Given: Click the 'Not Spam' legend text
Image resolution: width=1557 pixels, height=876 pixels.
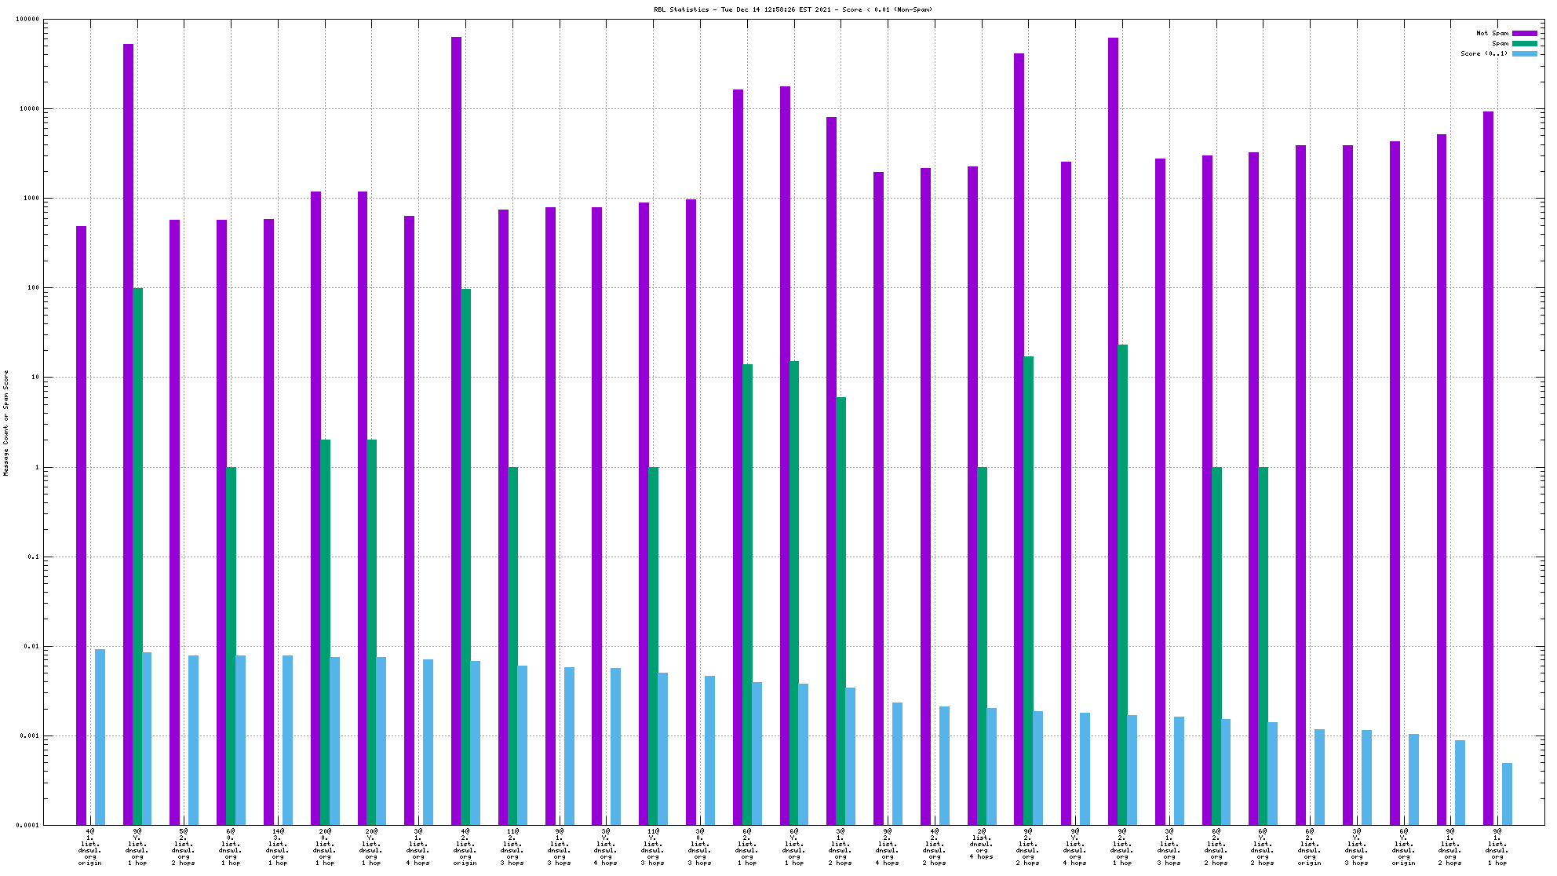Looking at the screenshot, I should coord(1492,33).
